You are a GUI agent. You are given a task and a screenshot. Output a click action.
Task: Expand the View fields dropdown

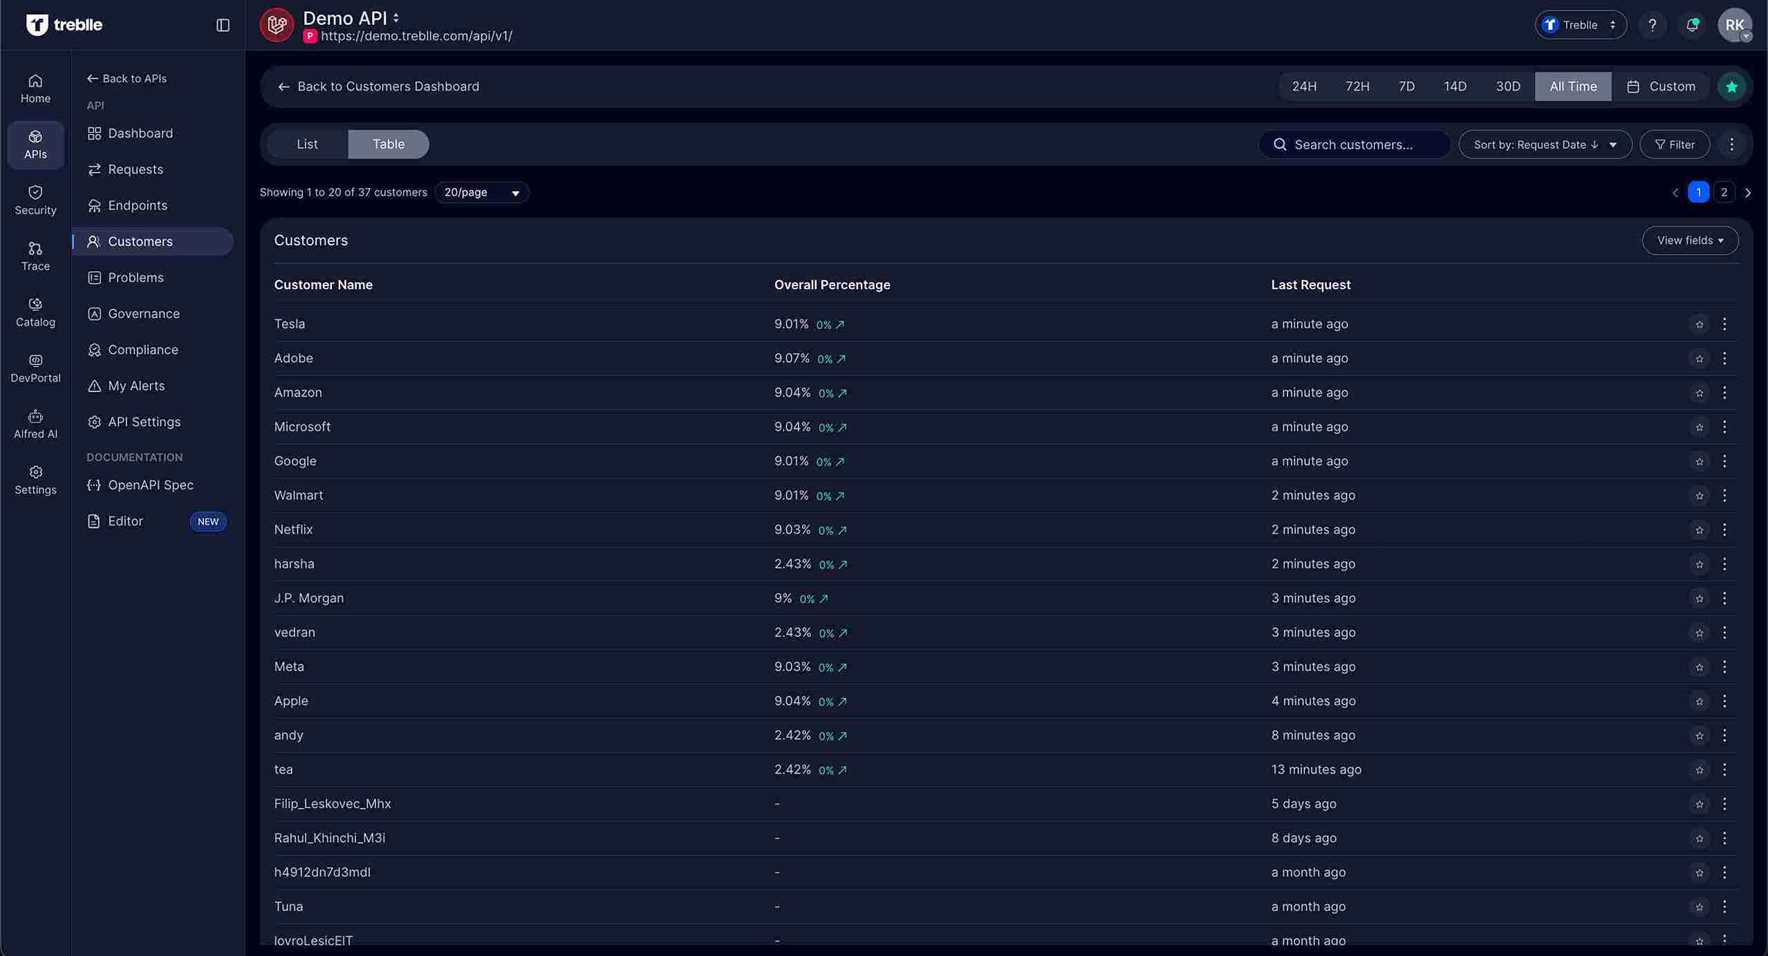point(1690,241)
